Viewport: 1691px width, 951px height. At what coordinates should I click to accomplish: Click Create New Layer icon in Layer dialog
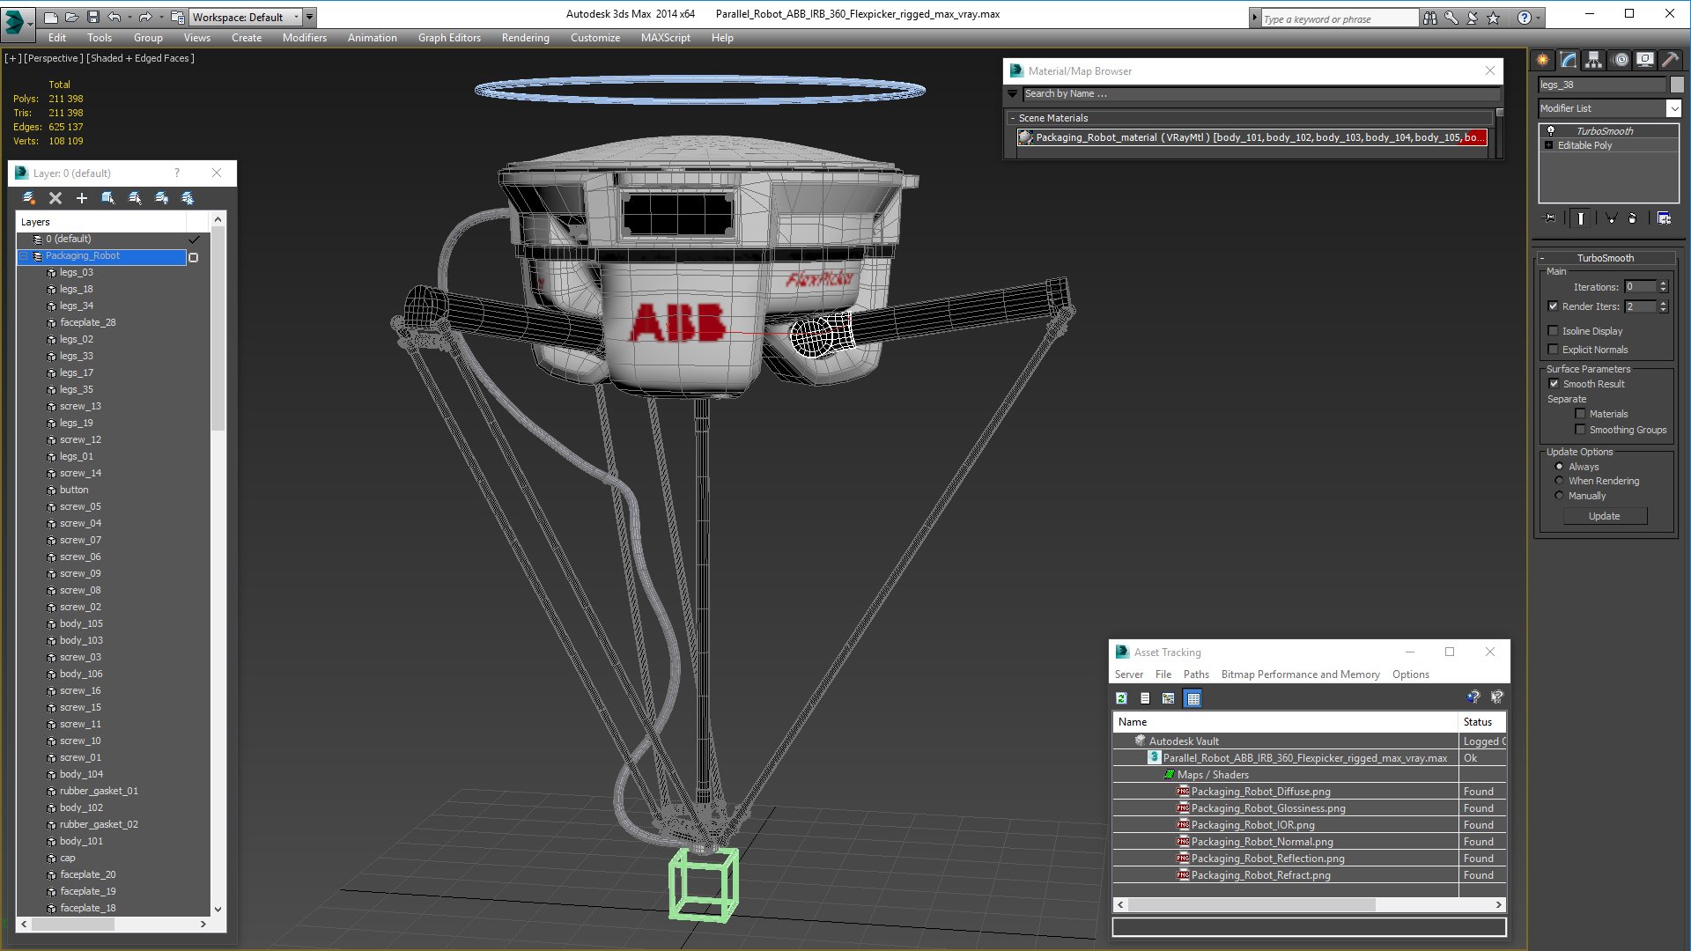(28, 198)
